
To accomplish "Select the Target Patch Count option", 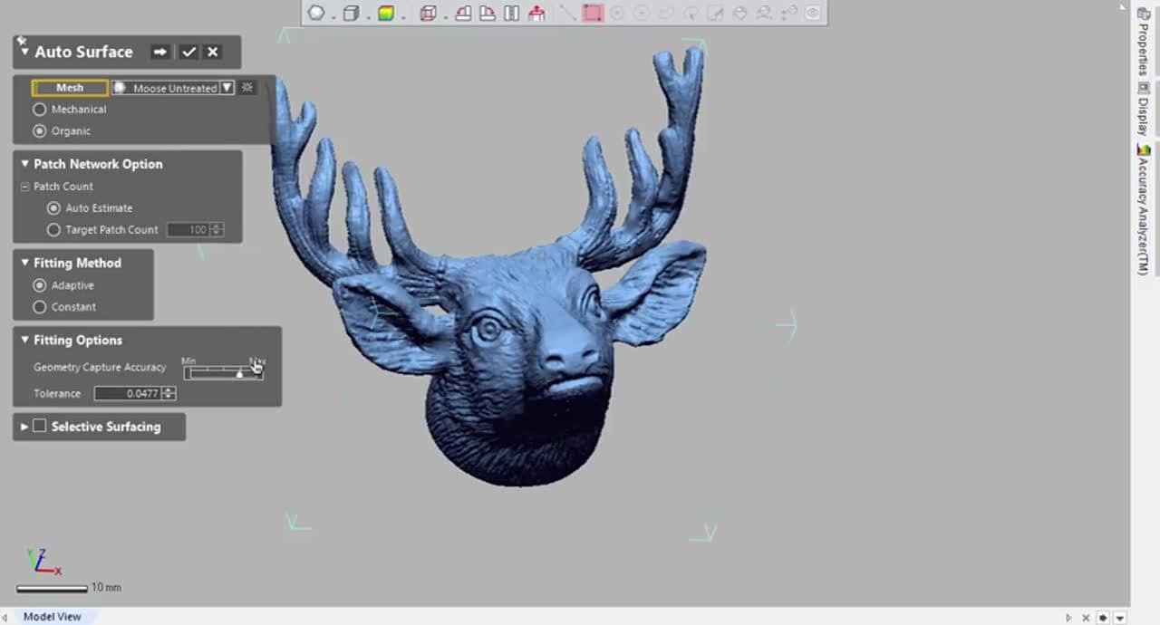I will 53,230.
